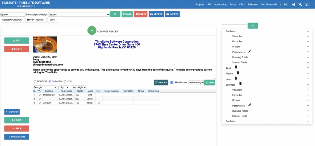Screen dimensions: 315x146
Task: Expand the Item tree section
Action: (x=308, y=79)
